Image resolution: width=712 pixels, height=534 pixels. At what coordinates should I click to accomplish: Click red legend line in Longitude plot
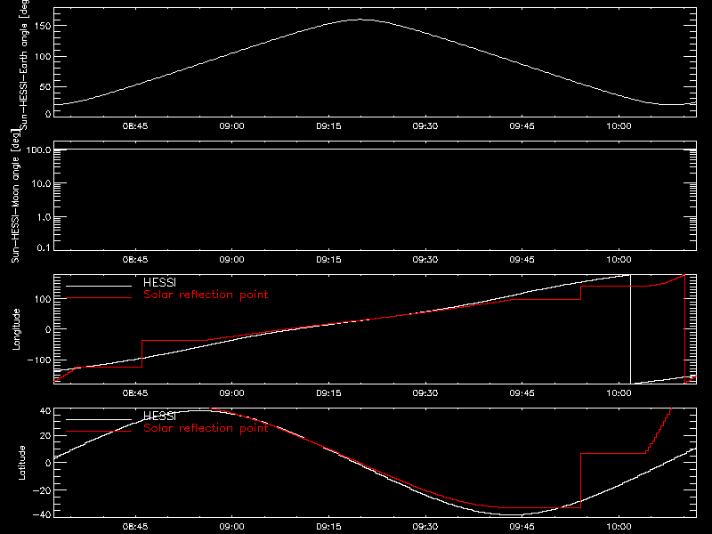pos(99,298)
